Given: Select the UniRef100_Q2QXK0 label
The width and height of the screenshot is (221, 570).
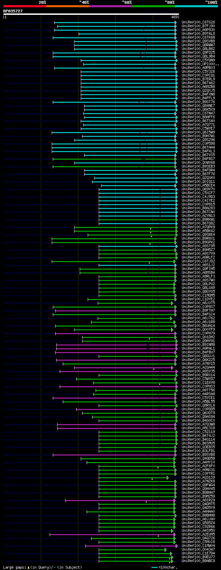Looking at the screenshot, I should [198, 178].
